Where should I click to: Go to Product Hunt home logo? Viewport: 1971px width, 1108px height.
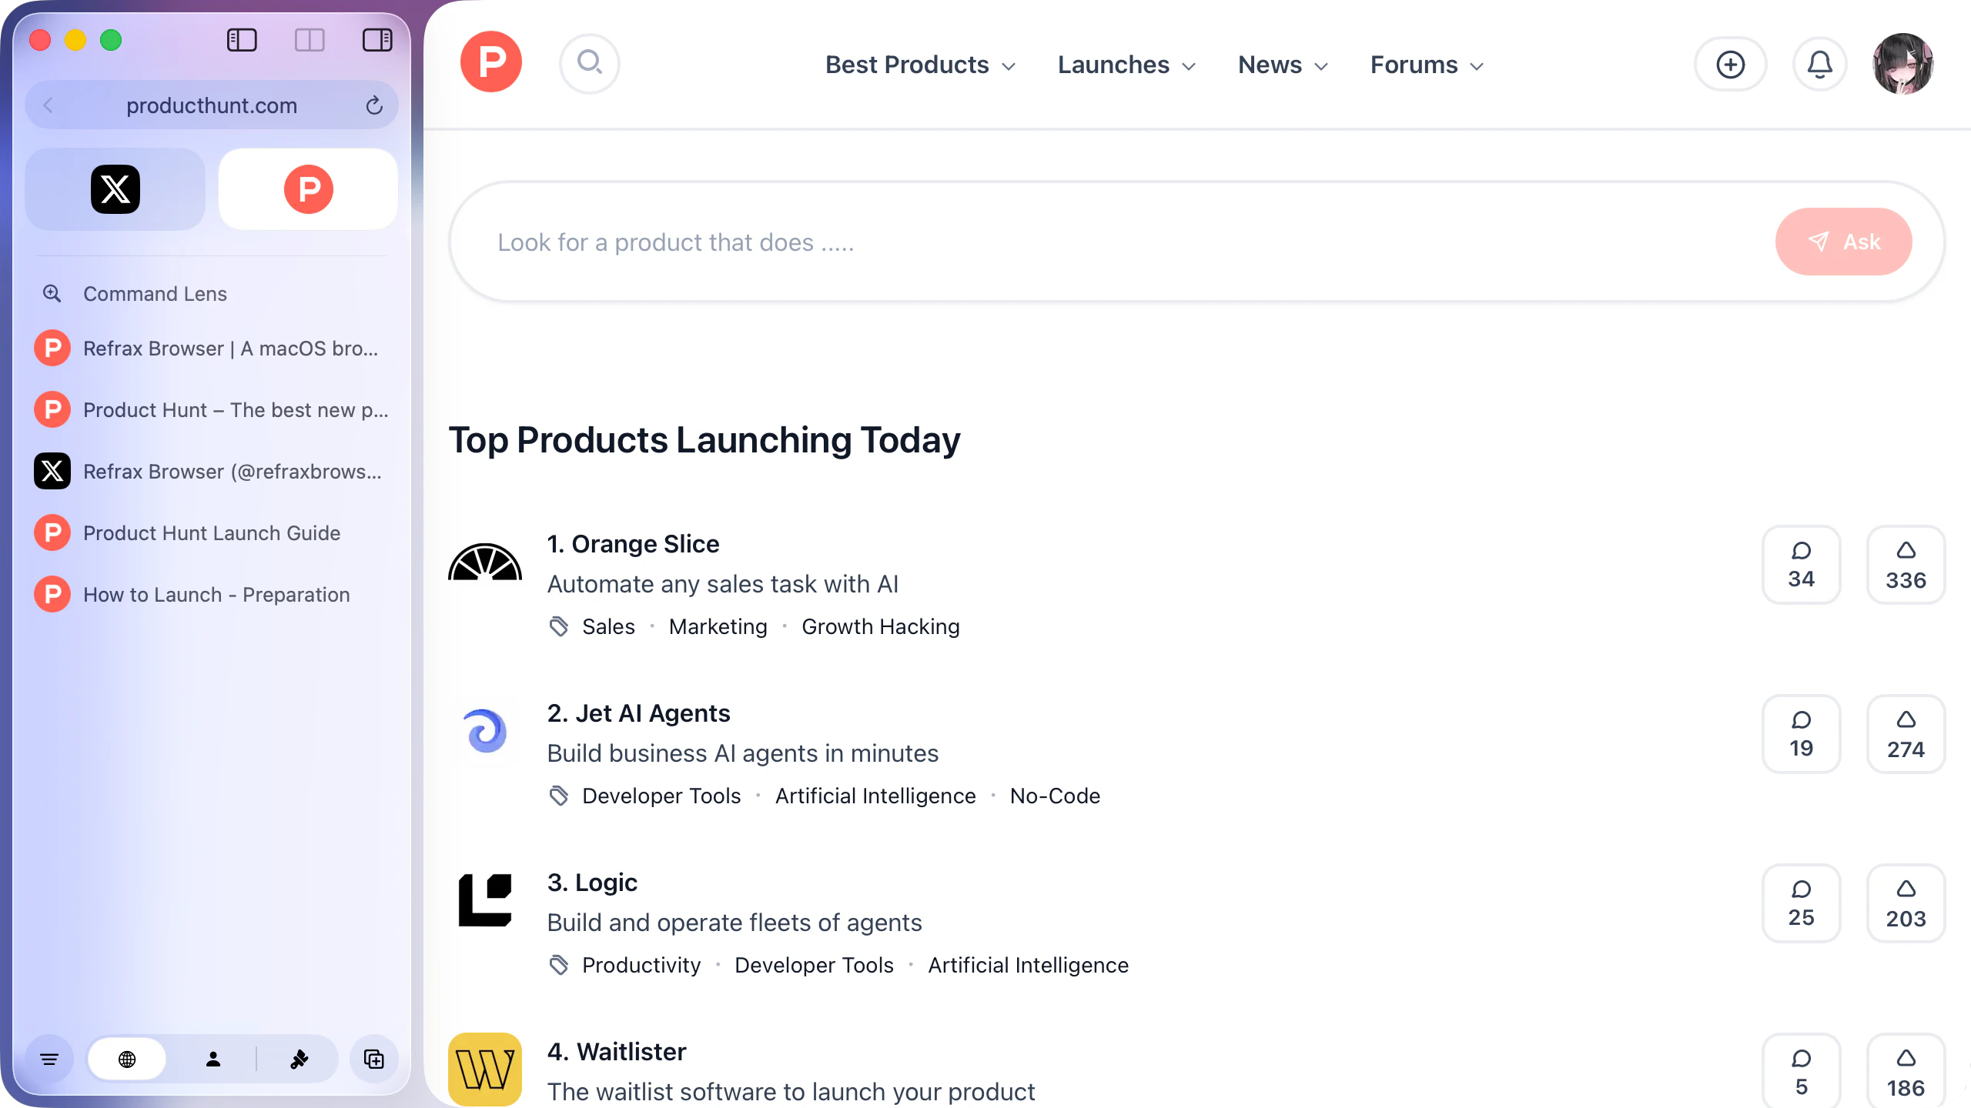pos(491,62)
